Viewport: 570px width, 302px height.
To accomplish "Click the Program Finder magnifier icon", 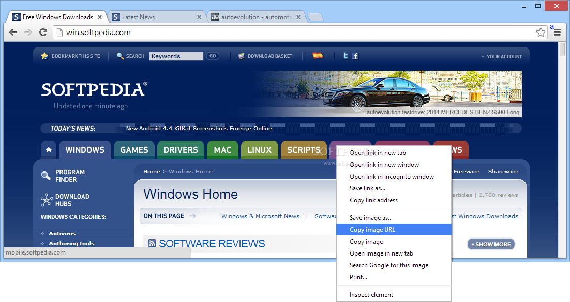I will coord(46,176).
